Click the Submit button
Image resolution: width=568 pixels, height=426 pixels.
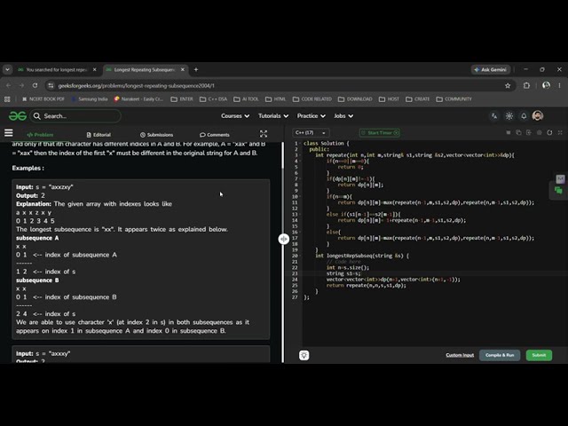[x=539, y=355]
